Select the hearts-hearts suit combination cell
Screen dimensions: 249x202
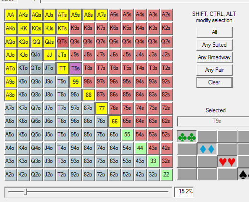(227, 162)
